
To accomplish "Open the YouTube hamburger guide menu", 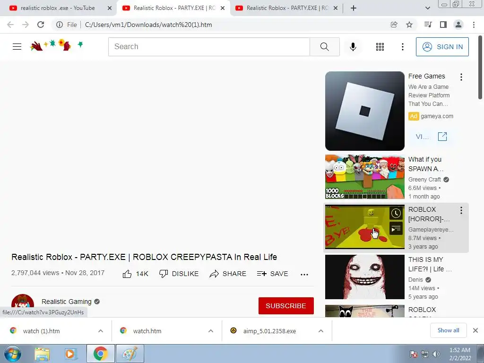I will (x=17, y=47).
